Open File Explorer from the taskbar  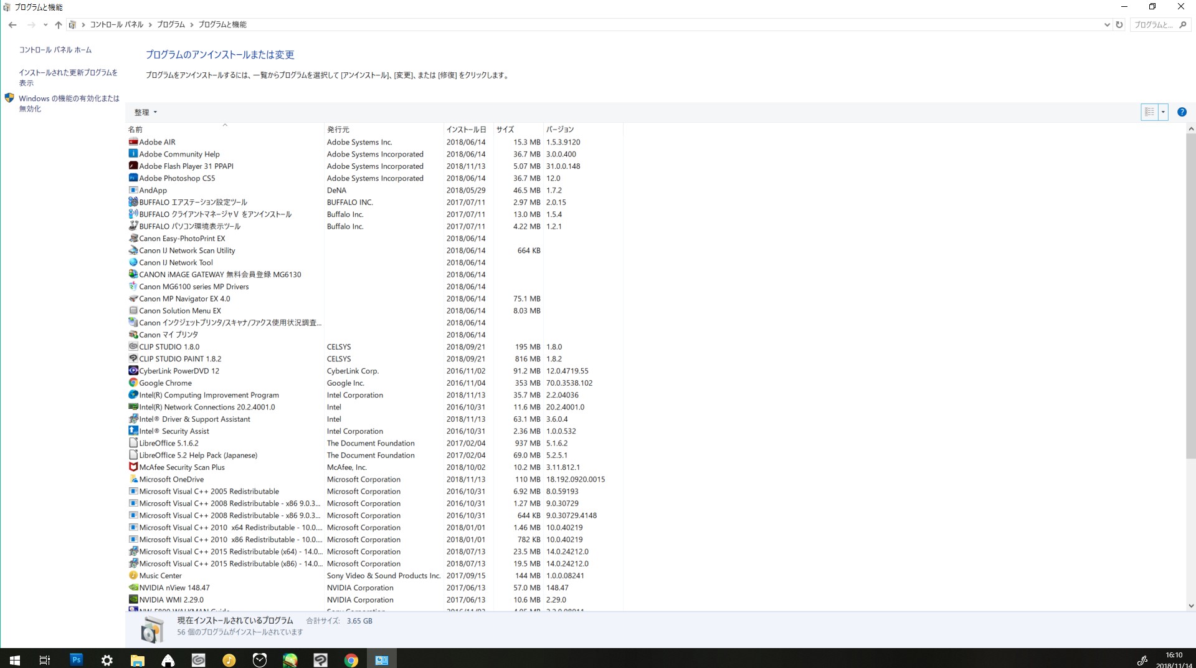(138, 659)
